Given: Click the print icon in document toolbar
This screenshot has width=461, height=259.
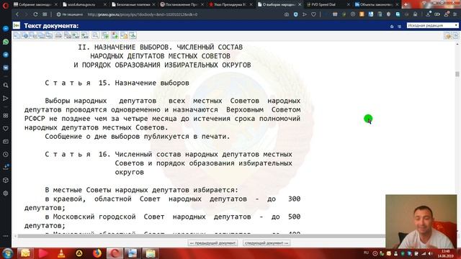Looking at the screenshot, I should pyautogui.click(x=58, y=35).
